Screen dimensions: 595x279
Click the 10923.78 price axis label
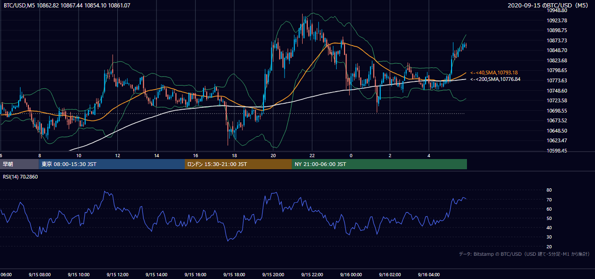coord(557,20)
